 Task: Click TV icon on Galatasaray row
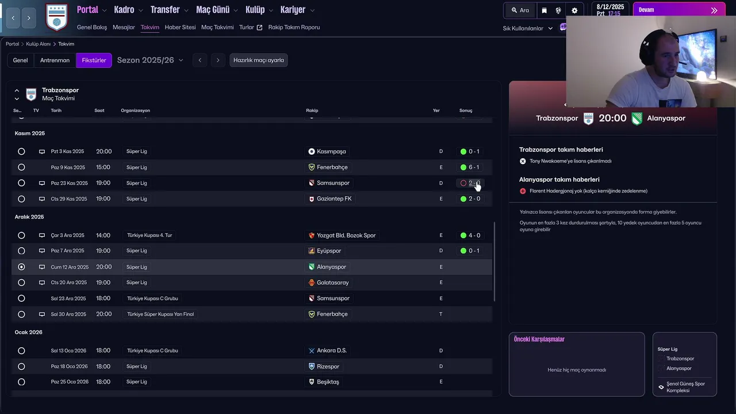[41, 282]
